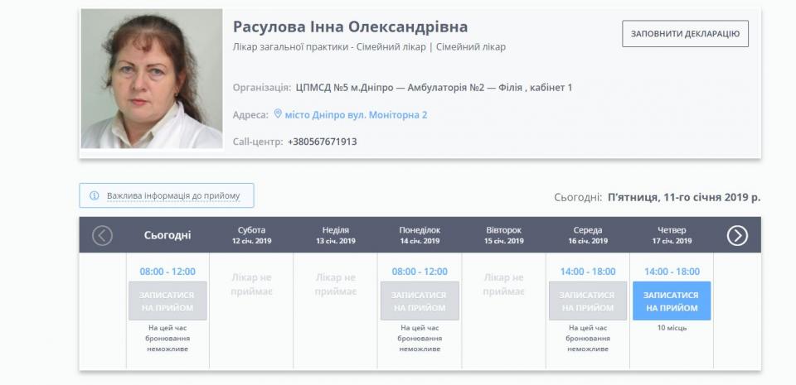Click the info icon beside important information

95,196
